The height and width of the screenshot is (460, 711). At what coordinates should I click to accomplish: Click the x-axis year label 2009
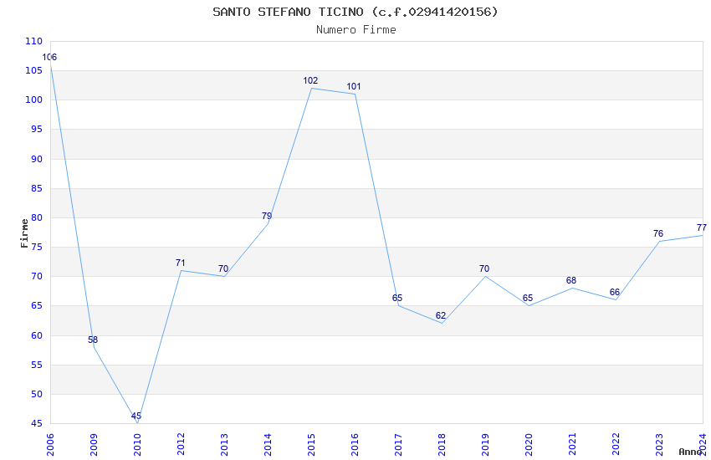click(x=94, y=445)
